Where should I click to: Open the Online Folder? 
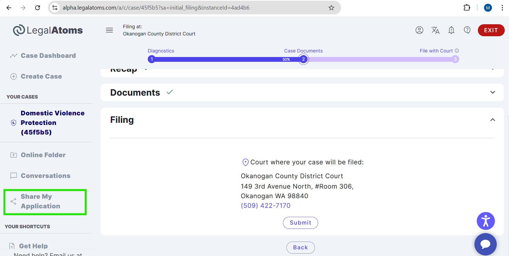coord(43,155)
